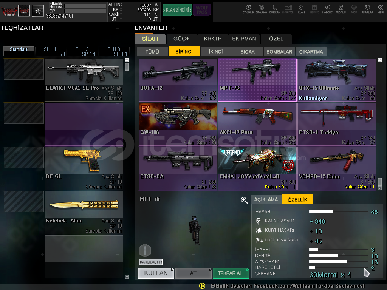
Task: Open the Hediye gift icon
Action: (x=314, y=9)
